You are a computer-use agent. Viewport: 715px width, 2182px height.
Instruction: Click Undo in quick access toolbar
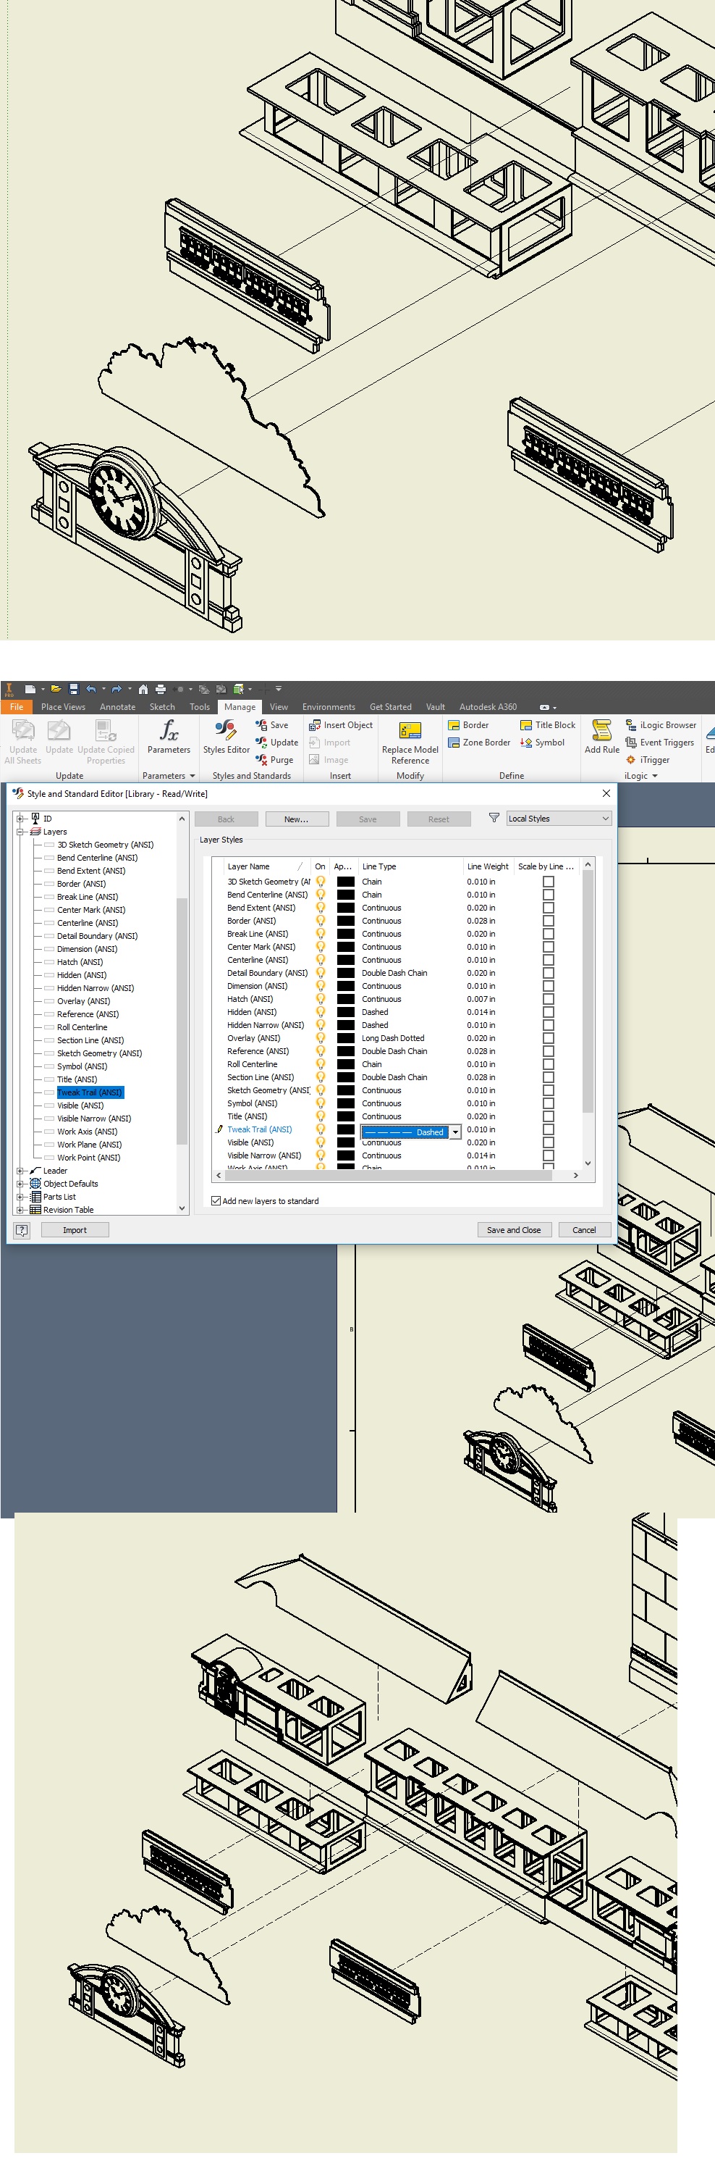click(90, 689)
